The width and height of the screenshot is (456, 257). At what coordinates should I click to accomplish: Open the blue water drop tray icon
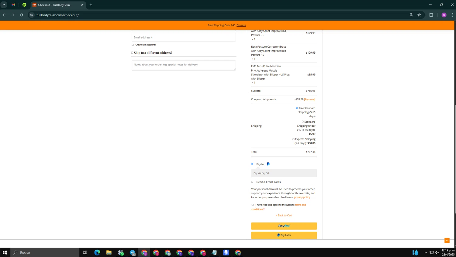click(415, 252)
